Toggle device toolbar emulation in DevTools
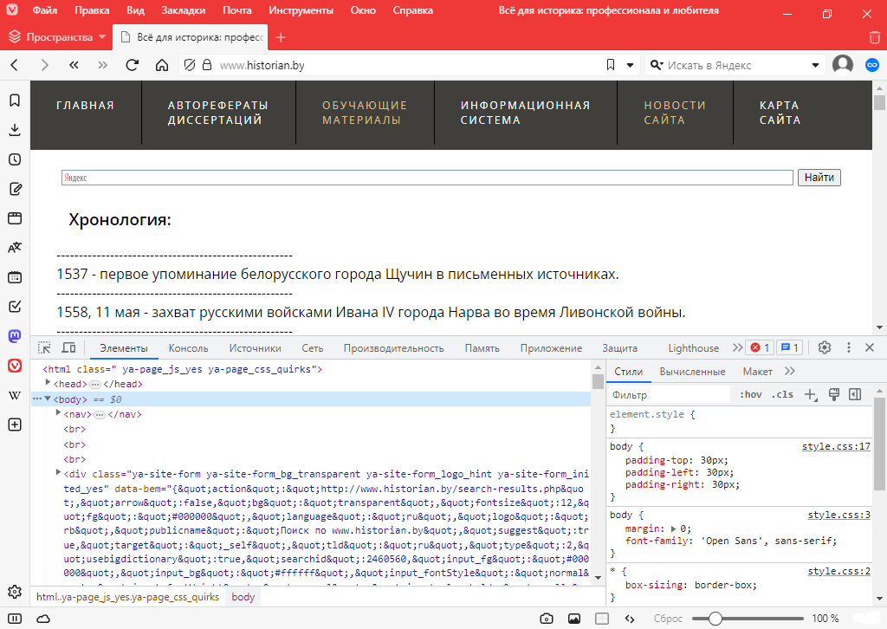 68,348
